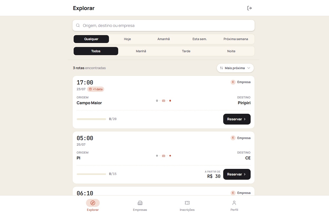This screenshot has width=329, height=214.
Task: Select the Hoje date filter
Action: pos(127,39)
